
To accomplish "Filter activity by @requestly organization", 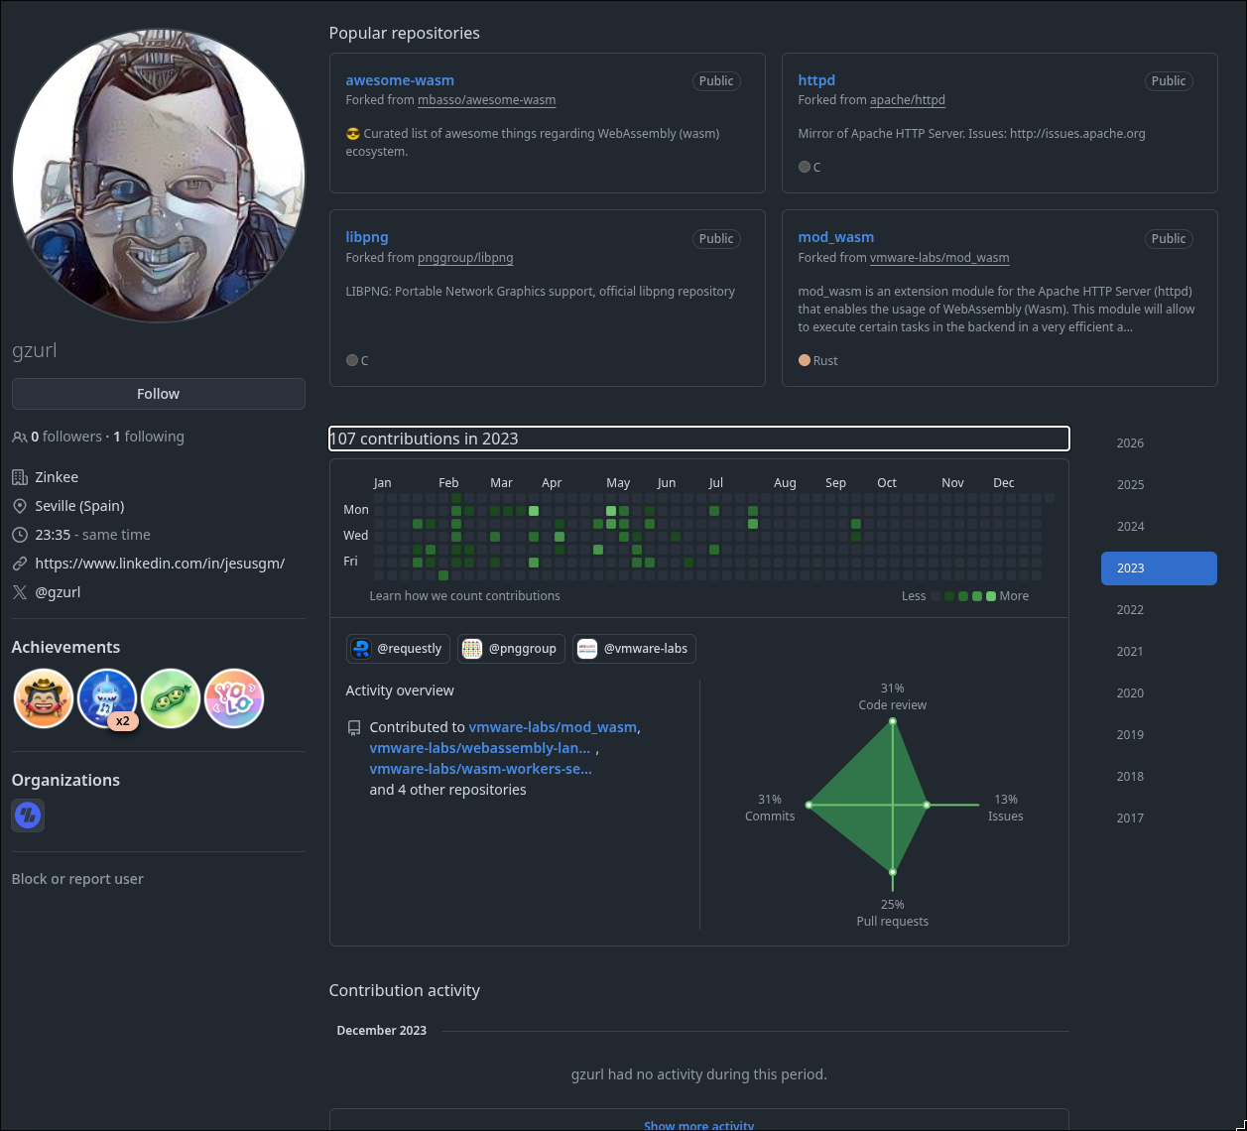I will [398, 649].
